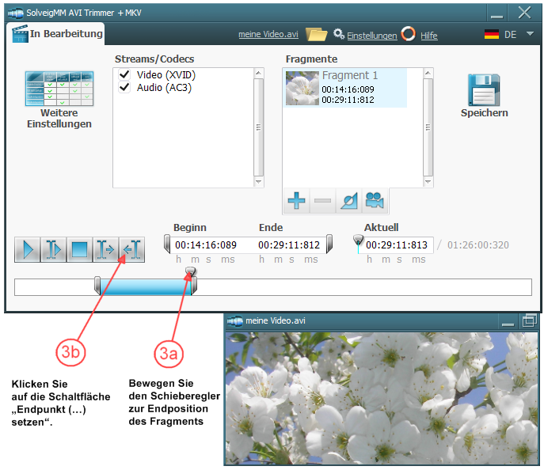Click the Play button
Image resolution: width=544 pixels, height=470 pixels.
click(x=28, y=249)
